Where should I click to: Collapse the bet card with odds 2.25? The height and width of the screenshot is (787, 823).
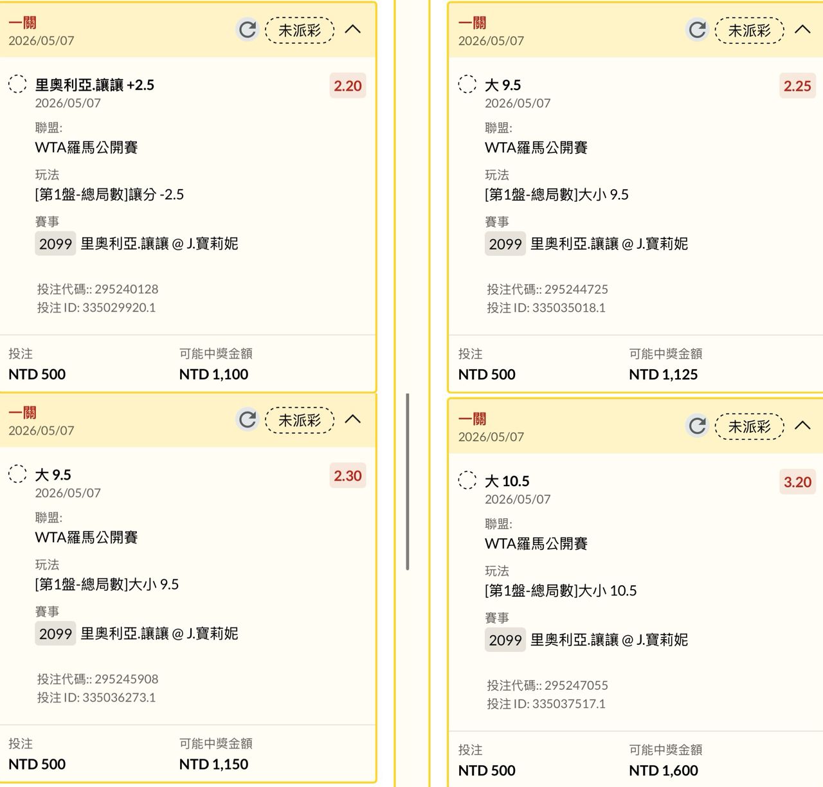tap(802, 30)
